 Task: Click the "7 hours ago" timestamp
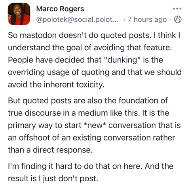tap(147, 19)
